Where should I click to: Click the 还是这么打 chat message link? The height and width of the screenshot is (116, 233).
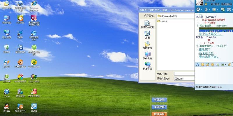[x=206, y=53]
